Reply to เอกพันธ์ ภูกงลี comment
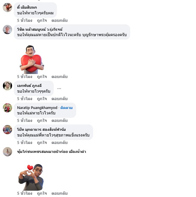This screenshot has width=196, height=197. click(59, 99)
